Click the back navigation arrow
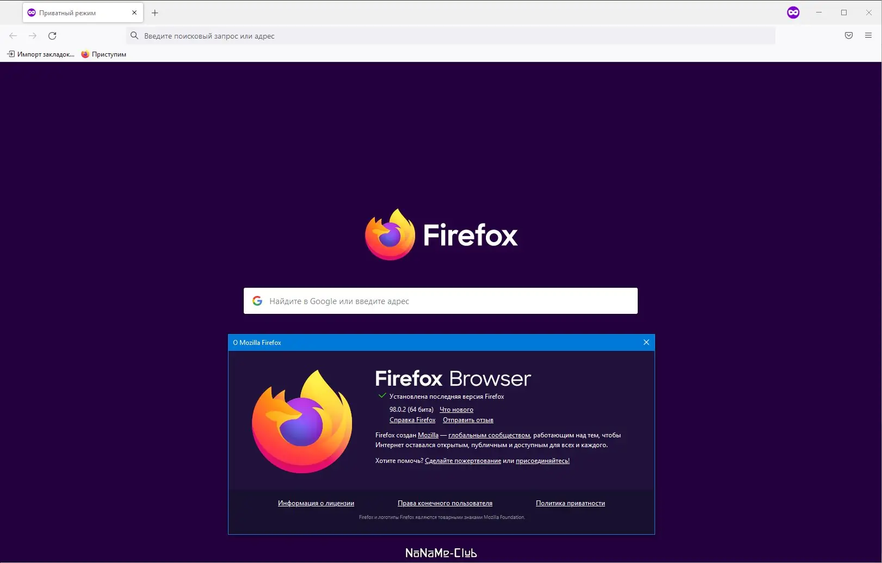Viewport: 882px width, 563px height. (x=13, y=36)
